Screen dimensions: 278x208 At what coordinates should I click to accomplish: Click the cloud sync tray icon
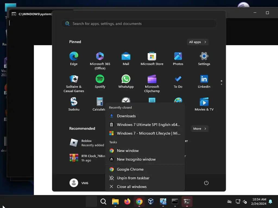point(229,201)
